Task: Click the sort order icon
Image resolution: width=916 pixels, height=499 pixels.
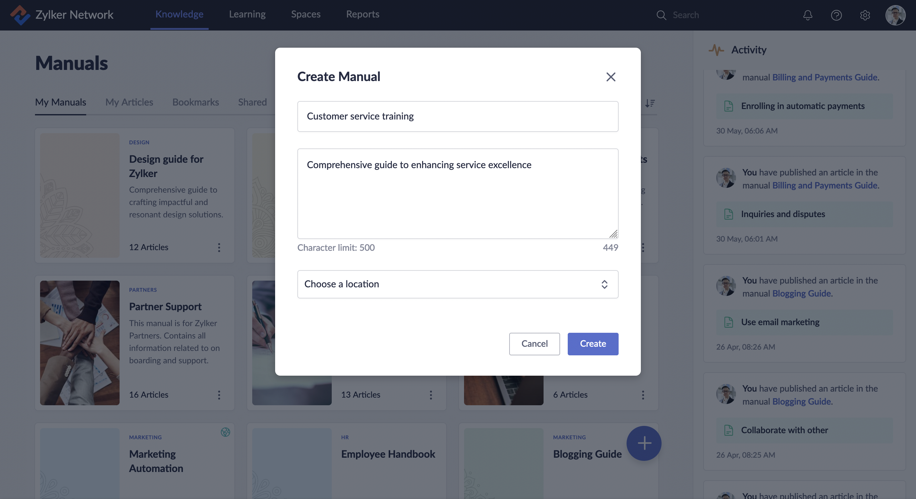Action: click(x=650, y=103)
